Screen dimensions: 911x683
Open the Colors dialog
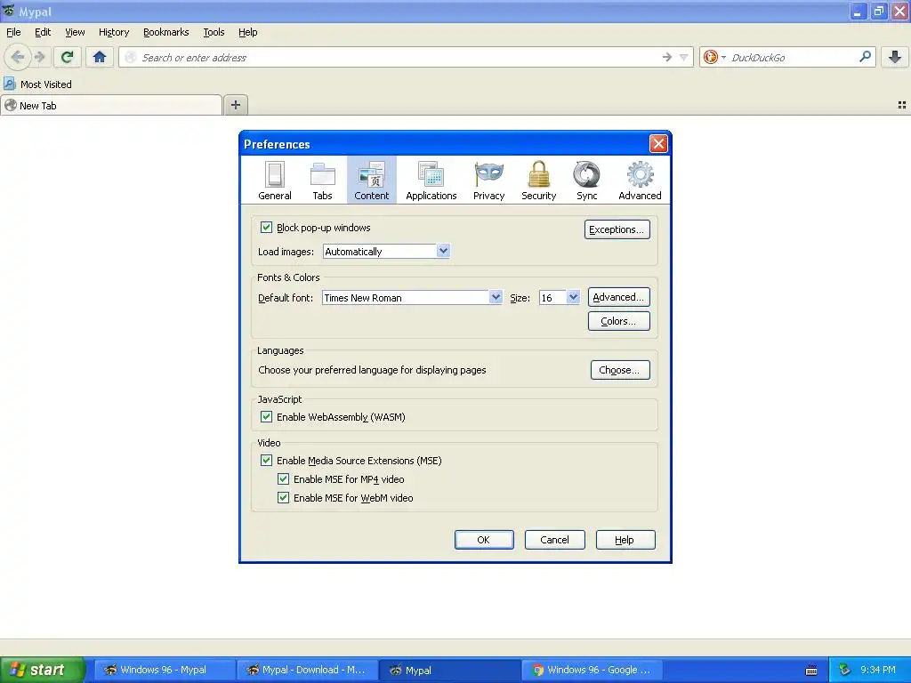tap(619, 320)
